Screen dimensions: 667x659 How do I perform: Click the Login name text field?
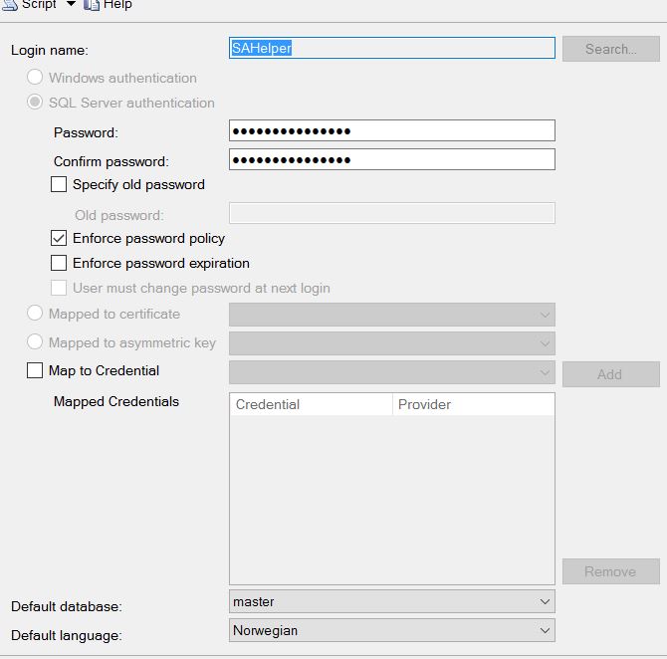pos(391,48)
